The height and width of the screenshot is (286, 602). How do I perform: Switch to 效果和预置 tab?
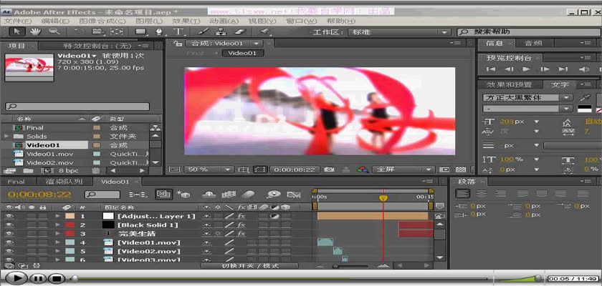tap(510, 84)
